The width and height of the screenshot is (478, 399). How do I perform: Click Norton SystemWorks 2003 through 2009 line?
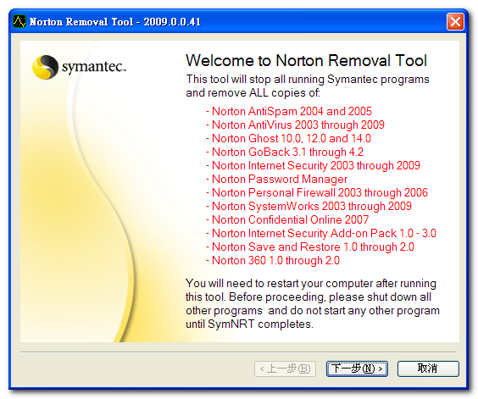[x=308, y=206]
